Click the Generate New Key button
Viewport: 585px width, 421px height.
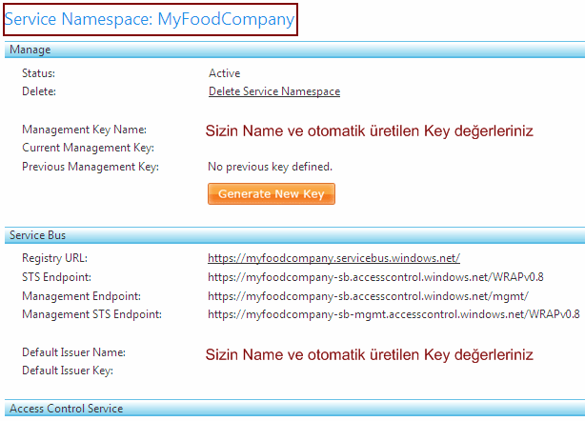pos(272,193)
